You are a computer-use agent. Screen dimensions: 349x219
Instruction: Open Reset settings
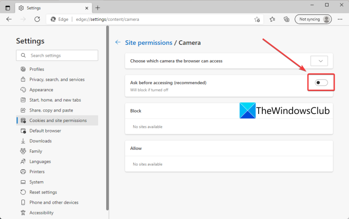coord(43,192)
